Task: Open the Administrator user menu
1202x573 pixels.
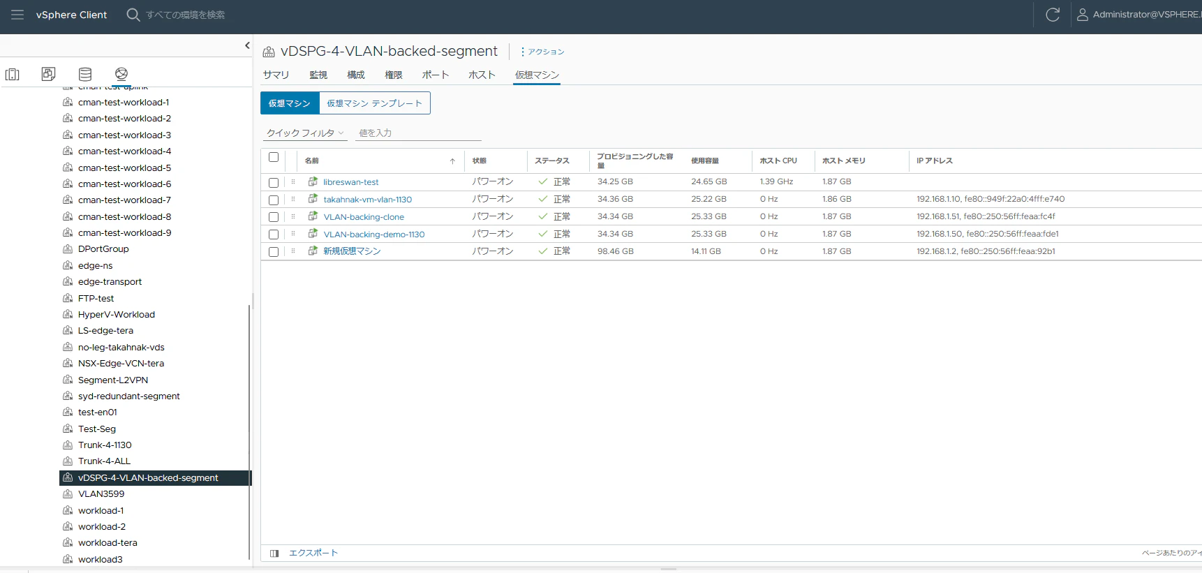Action: (1138, 15)
